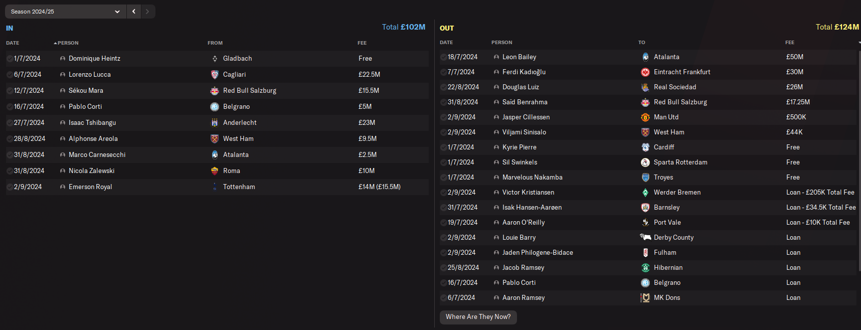
Task: Click the Where Are They Now? button
Action: [478, 317]
